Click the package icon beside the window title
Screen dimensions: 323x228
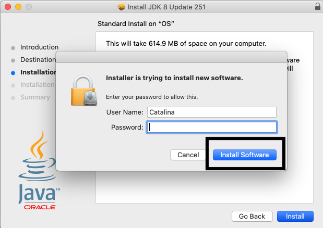coord(122,7)
